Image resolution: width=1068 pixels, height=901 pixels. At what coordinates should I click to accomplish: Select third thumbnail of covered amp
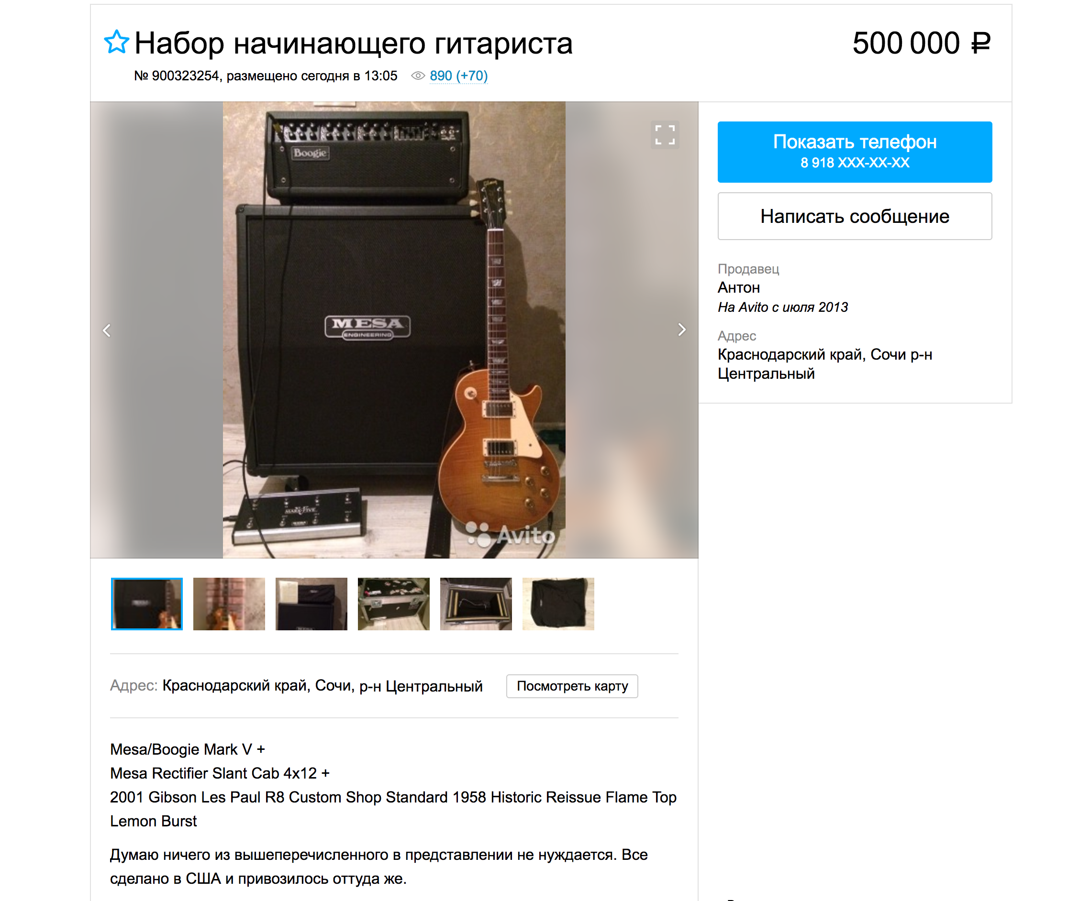pos(311,604)
